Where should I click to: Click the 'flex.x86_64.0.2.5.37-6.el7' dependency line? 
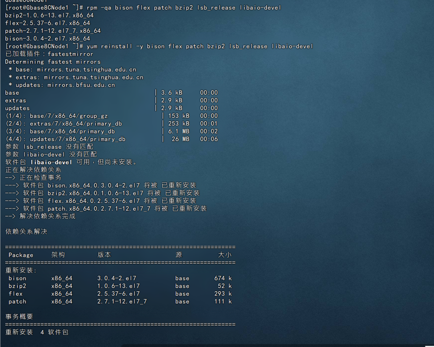pos(101,201)
